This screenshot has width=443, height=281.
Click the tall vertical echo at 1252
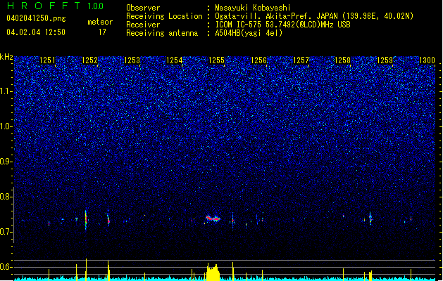pos(86,220)
